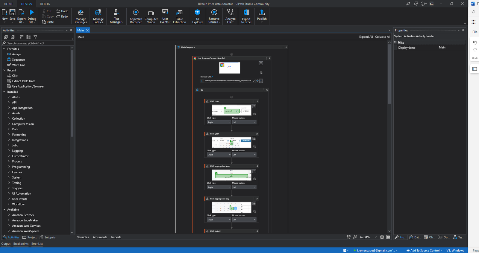479x253 pixels.
Task: Open the Mouse button dropdown in Click year
Action: pos(244,155)
